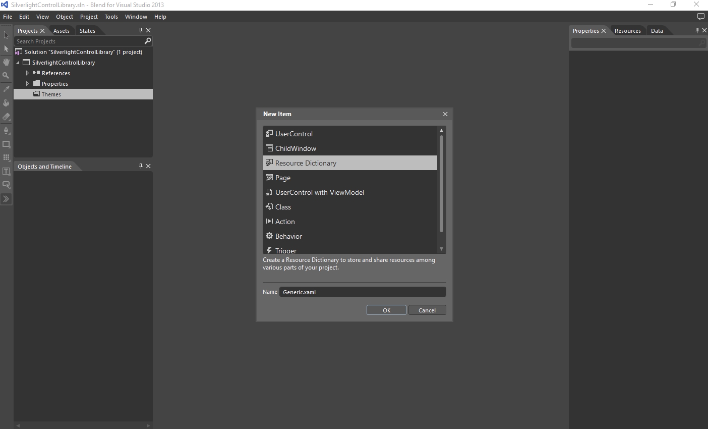Open the Tools menu
The image size is (708, 429).
click(111, 17)
